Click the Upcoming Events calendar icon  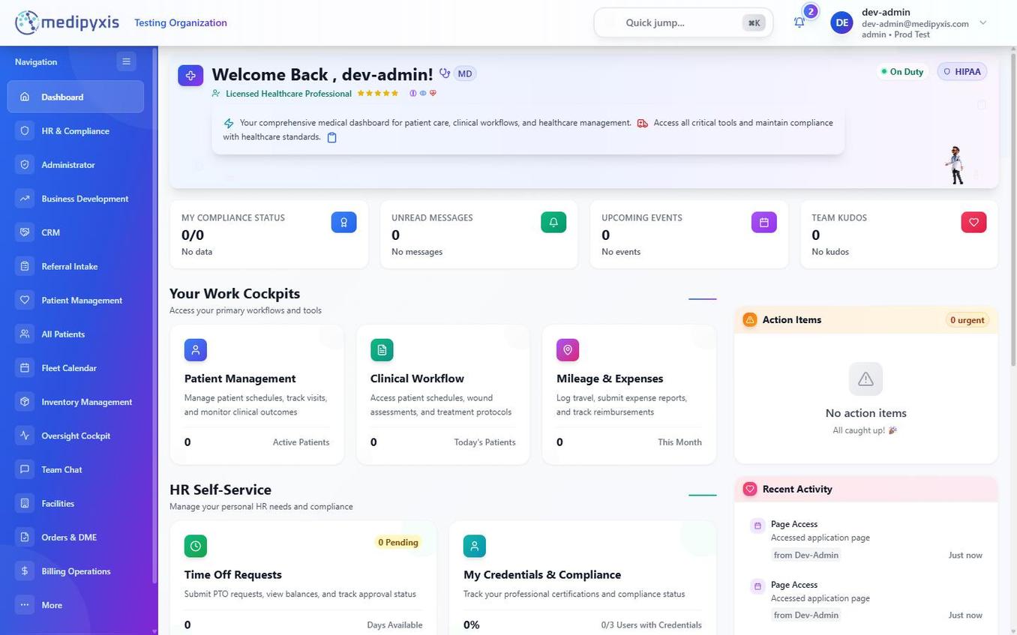click(x=764, y=222)
